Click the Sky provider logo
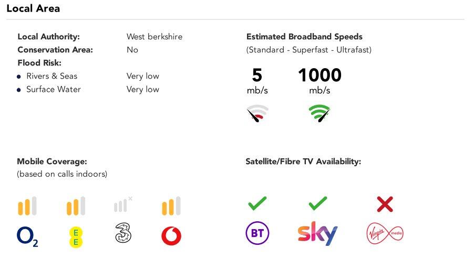This screenshot has height=259, width=474. [317, 233]
